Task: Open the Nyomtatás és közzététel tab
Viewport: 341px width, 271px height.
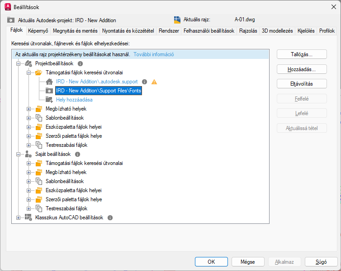Action: [128, 31]
